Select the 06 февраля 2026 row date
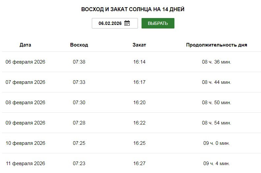 (x=25, y=62)
